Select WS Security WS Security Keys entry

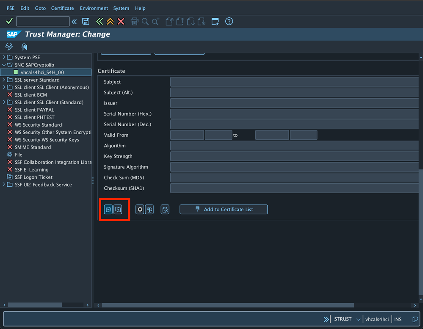(x=47, y=140)
